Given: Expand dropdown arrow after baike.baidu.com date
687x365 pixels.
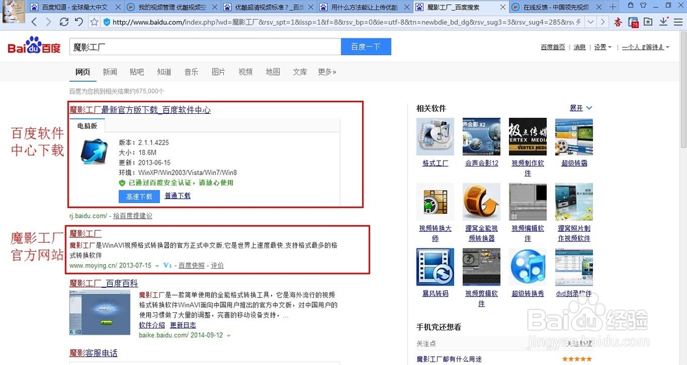Looking at the screenshot, I should [x=228, y=335].
